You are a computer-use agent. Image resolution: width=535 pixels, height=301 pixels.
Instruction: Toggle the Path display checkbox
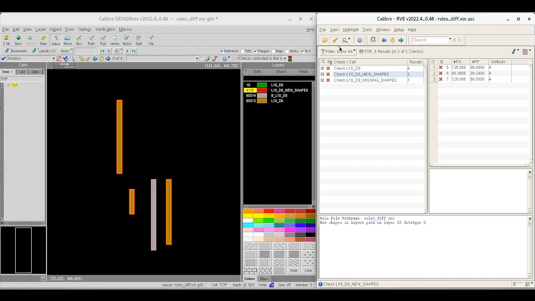click(x=242, y=51)
